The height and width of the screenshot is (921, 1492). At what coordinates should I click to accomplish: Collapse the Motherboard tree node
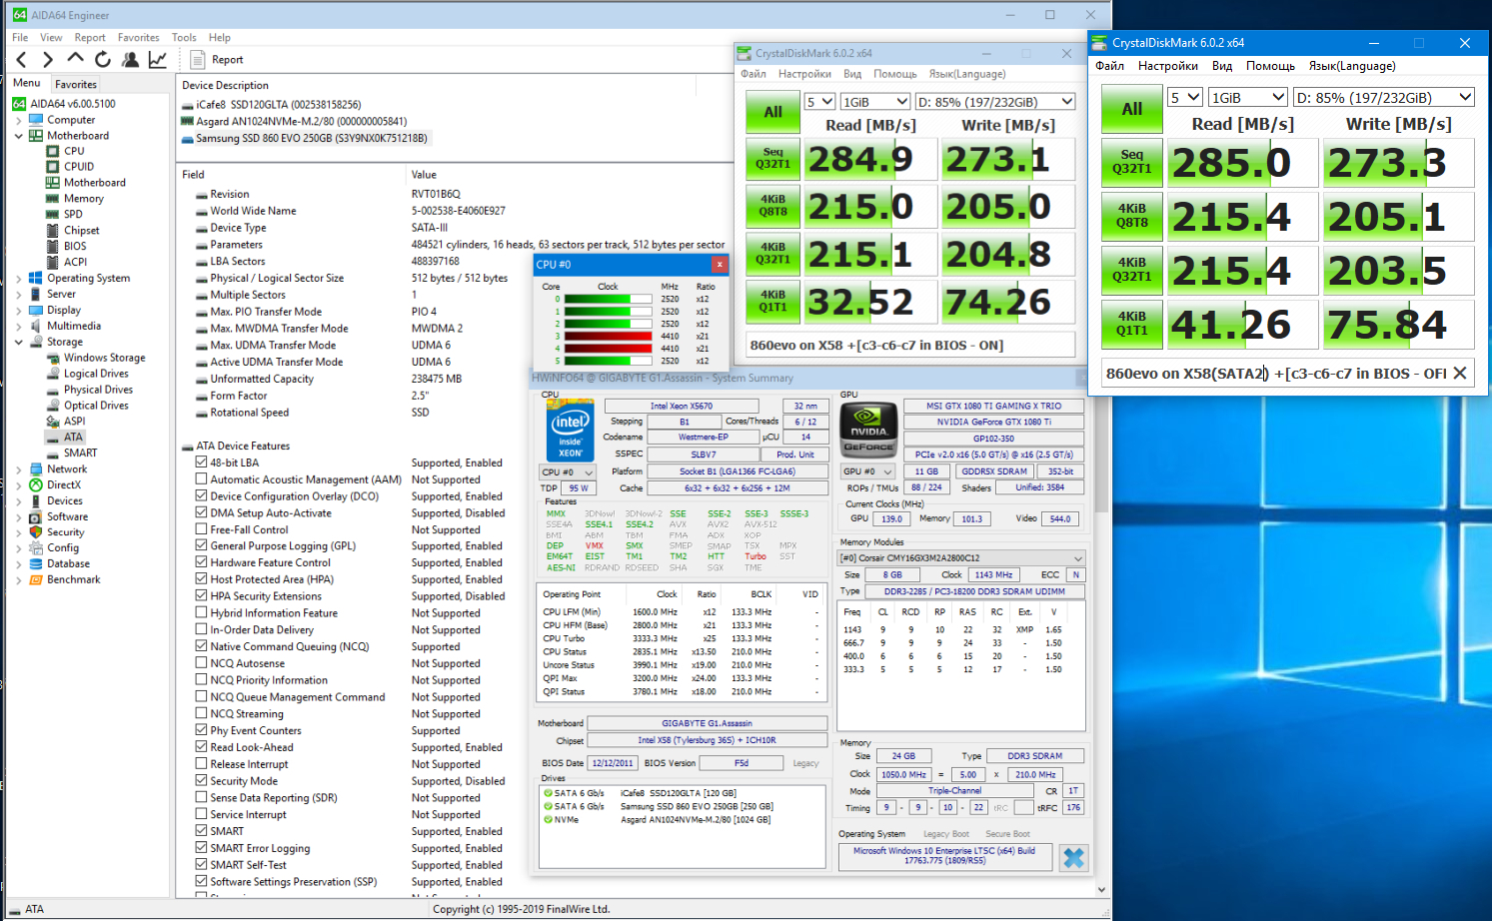pyautogui.click(x=19, y=136)
